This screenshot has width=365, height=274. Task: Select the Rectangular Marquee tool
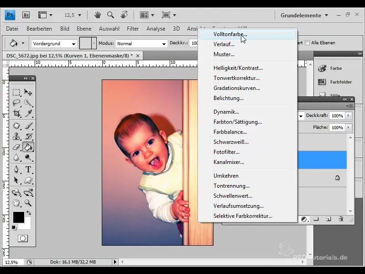[x=16, y=92]
